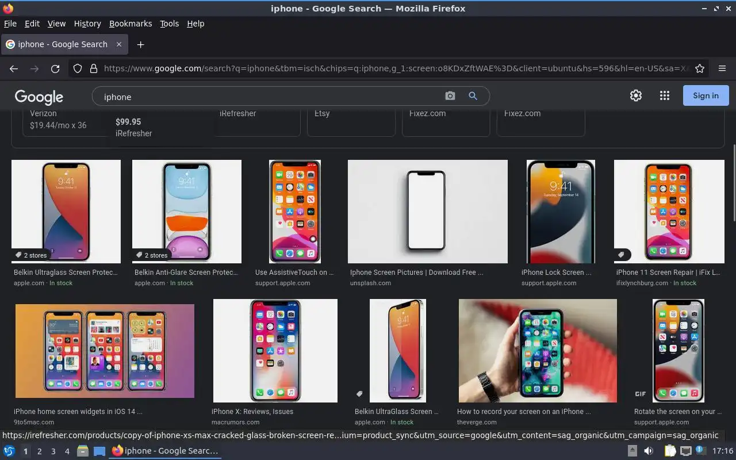
Task: Open How to record your screen link
Action: 524,412
